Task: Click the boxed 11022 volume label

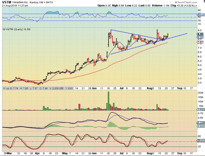Action: click(201, 109)
